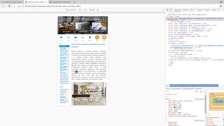Viewport: 224px width, 126px height.
Task: Expand the footer node in DOM tree
Action: click(169, 43)
